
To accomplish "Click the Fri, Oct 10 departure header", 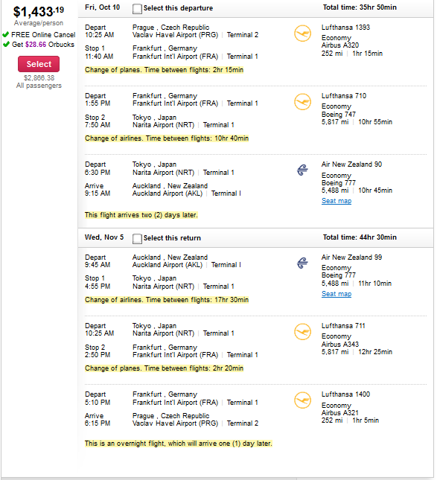I will tap(102, 7).
